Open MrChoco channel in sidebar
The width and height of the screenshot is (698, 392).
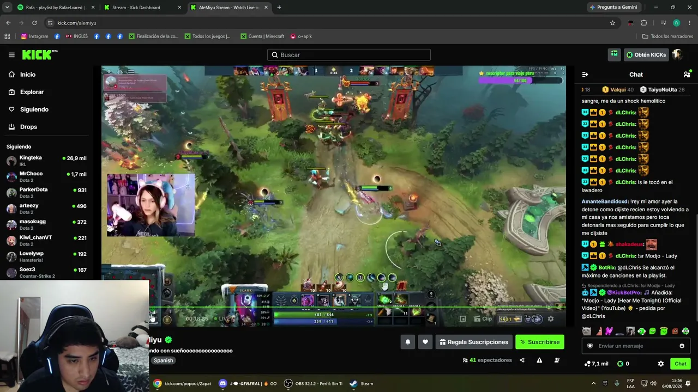coord(47,176)
